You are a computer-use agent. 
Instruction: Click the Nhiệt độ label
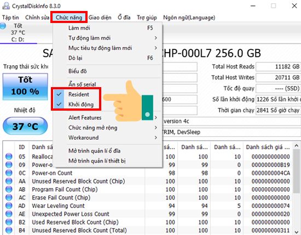pos(25,110)
